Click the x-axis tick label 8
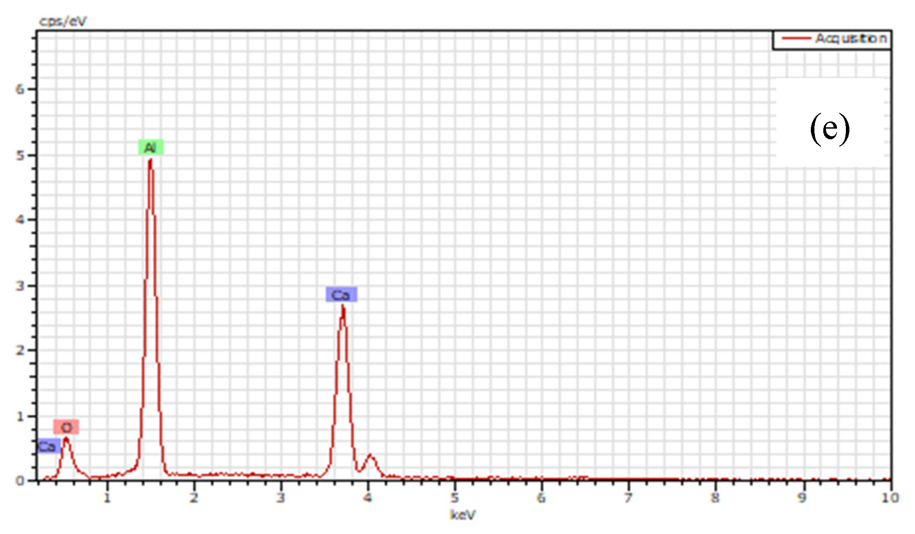The image size is (915, 534). pos(715,498)
